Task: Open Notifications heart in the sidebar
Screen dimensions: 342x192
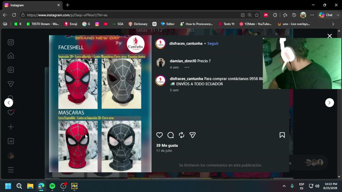Action: click(x=11, y=113)
